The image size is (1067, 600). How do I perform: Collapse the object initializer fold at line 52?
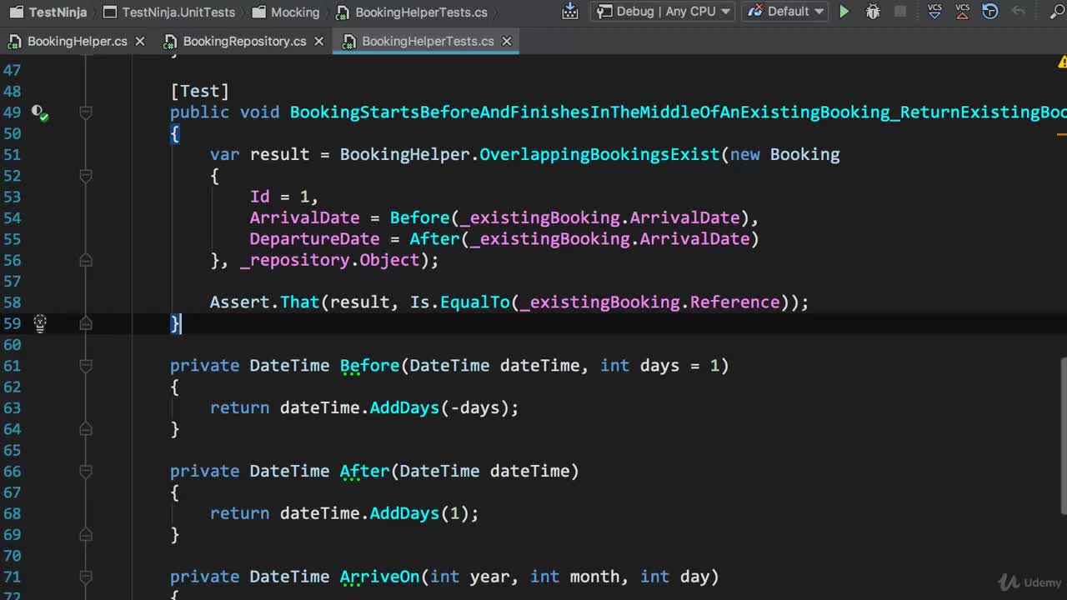[x=86, y=176]
